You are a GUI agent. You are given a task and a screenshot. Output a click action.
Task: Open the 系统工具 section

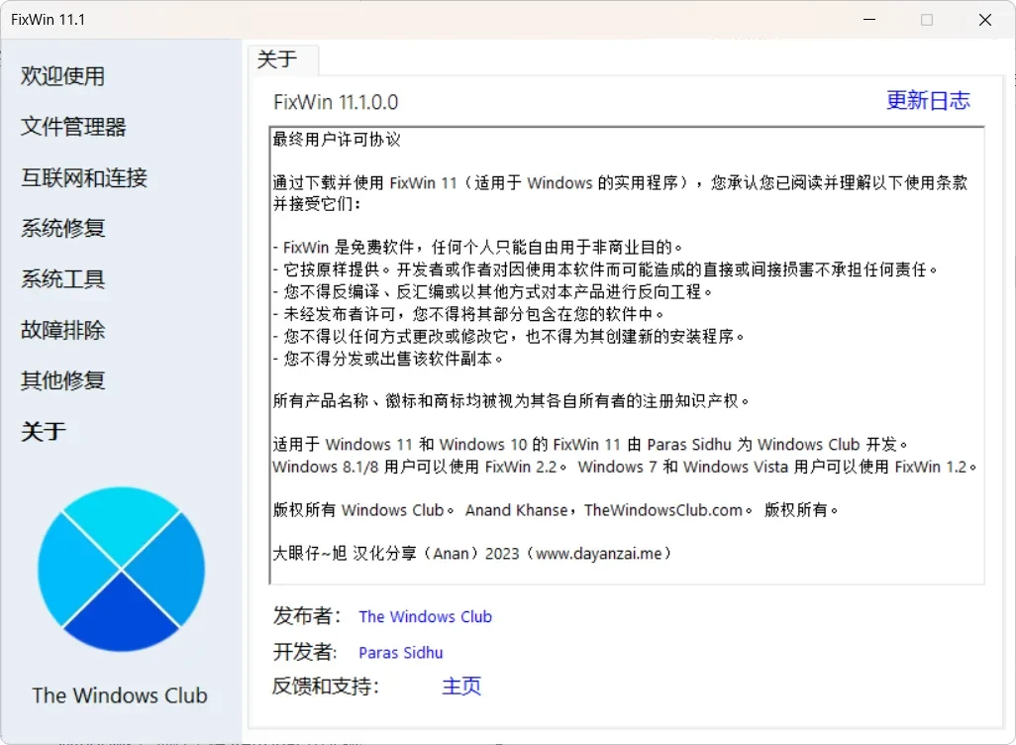coord(62,278)
